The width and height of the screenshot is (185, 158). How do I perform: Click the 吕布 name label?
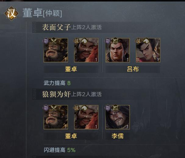point(133,69)
